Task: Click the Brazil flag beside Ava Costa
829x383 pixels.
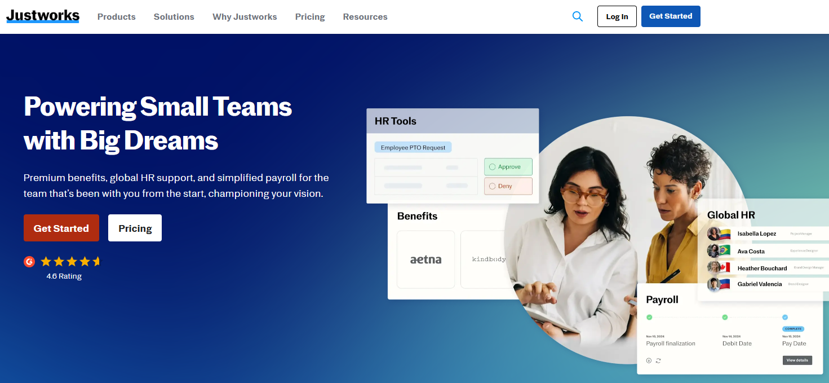Action: [724, 250]
